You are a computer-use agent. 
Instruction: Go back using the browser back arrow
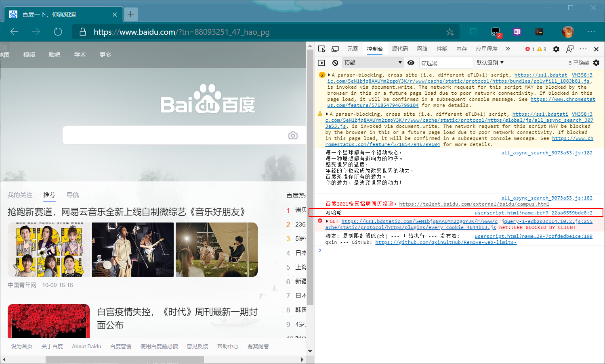15,32
